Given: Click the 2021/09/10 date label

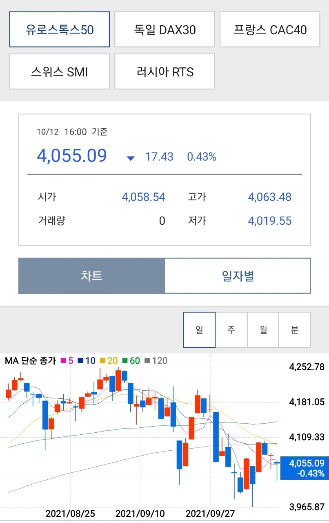Looking at the screenshot, I should (x=140, y=513).
